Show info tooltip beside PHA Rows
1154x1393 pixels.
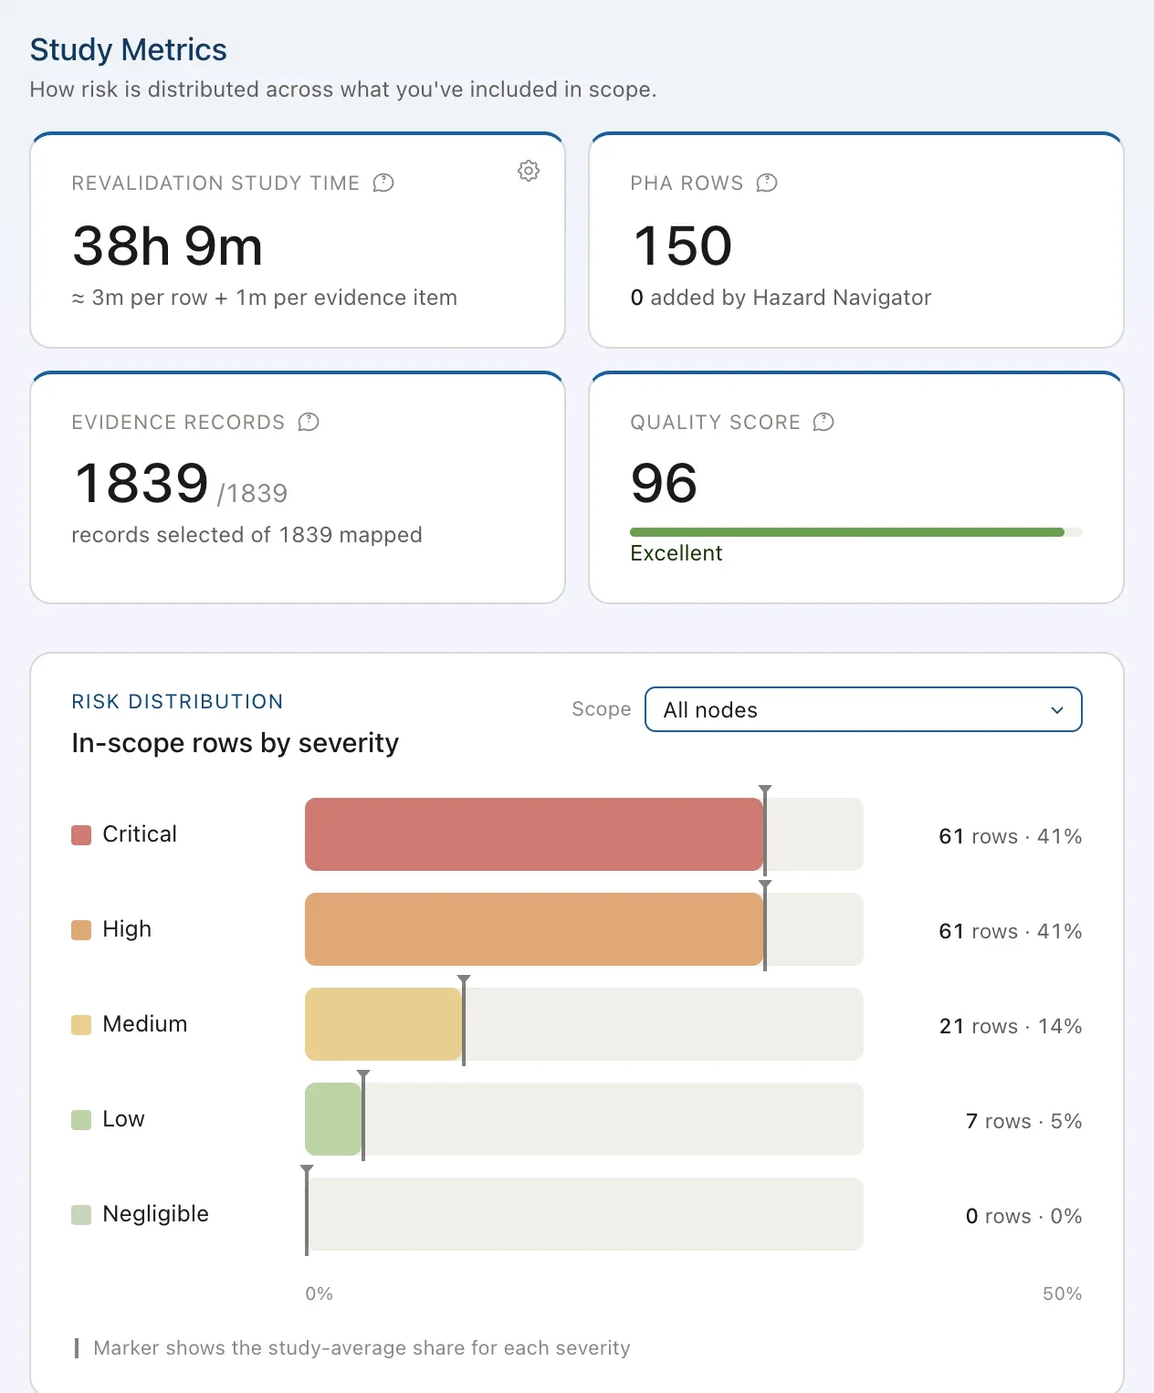[x=767, y=183]
